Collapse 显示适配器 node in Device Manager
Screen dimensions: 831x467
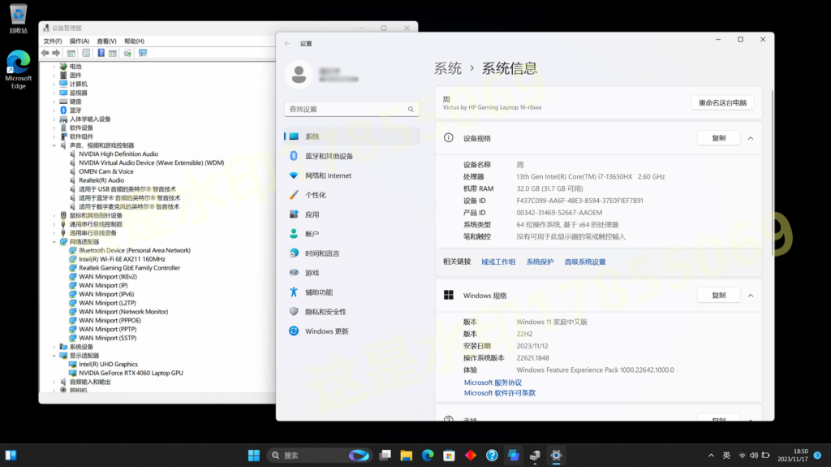click(x=54, y=356)
